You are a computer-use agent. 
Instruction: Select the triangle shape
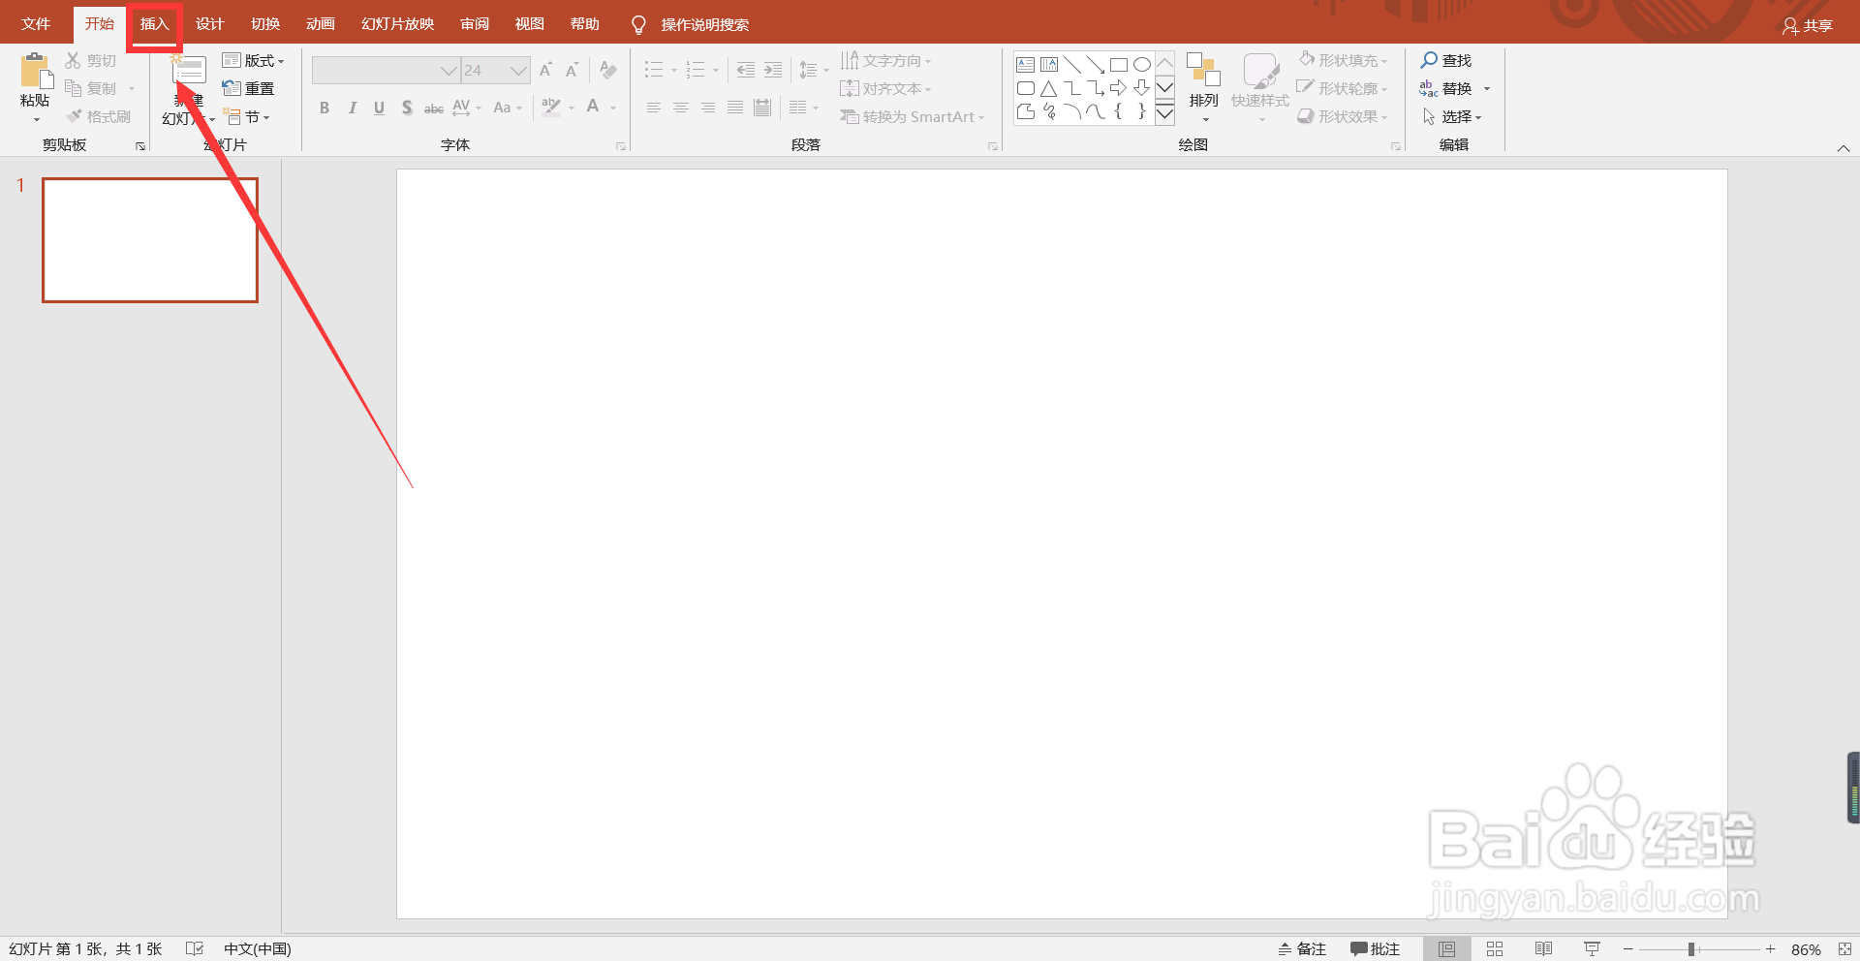[x=1049, y=88]
